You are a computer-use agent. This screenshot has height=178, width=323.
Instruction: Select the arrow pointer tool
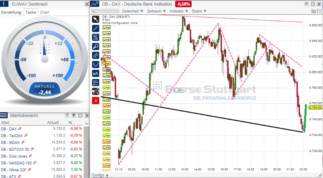pyautogui.click(x=95, y=19)
